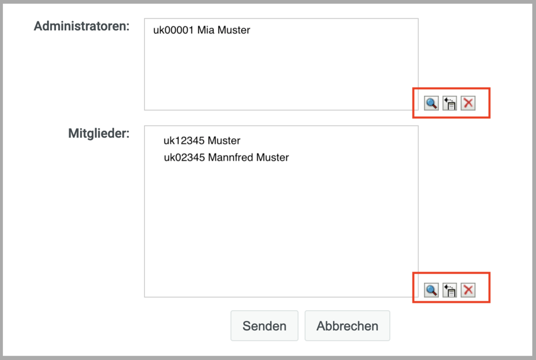Select member uk12345 Muster

tap(202, 141)
